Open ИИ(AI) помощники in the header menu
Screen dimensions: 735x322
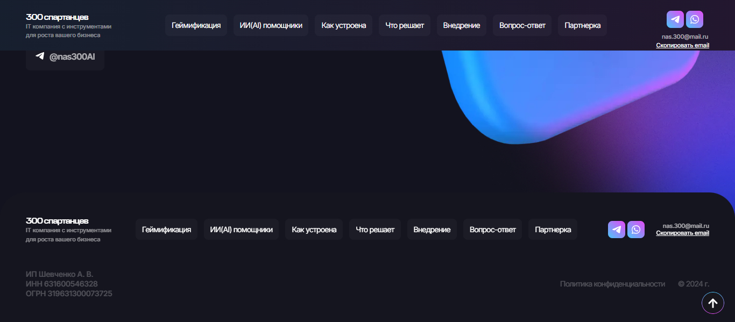[271, 25]
